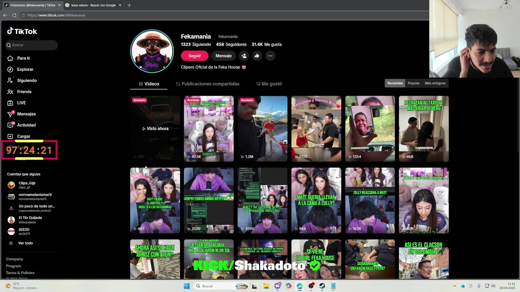520x292 pixels.
Task: Open Matt quería llevar a la cama video
Action: (316, 200)
